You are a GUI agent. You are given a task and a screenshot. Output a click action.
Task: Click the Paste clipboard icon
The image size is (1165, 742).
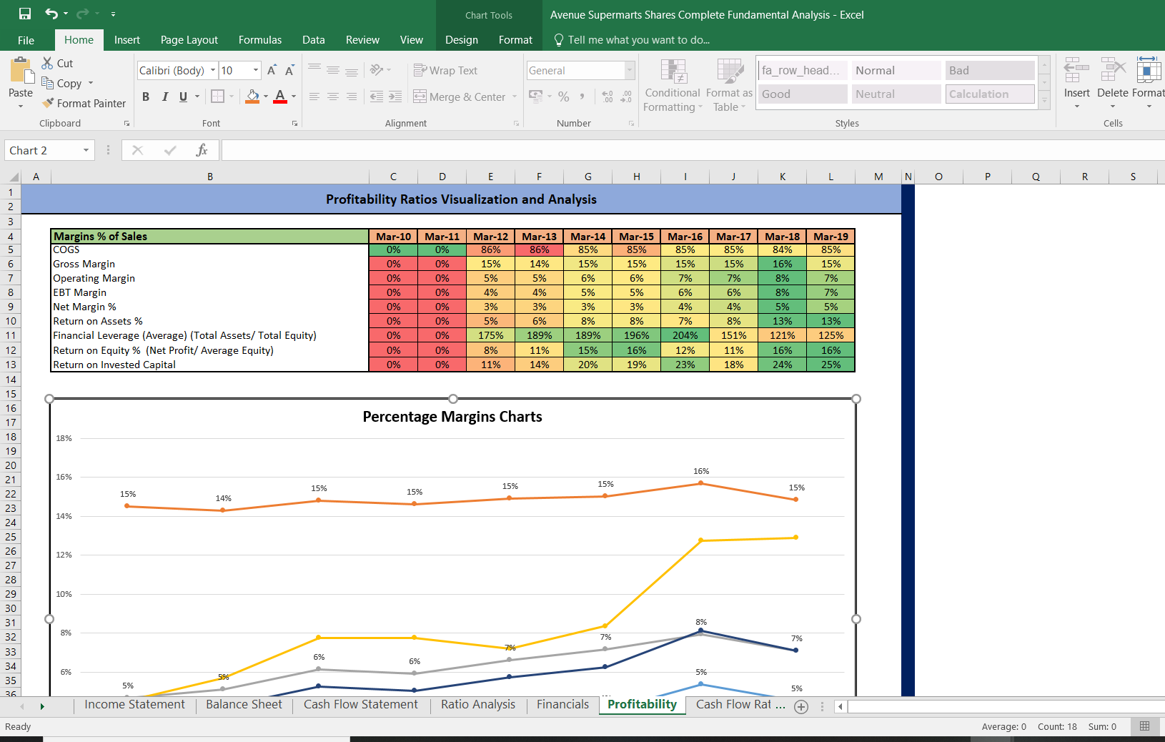(x=21, y=71)
